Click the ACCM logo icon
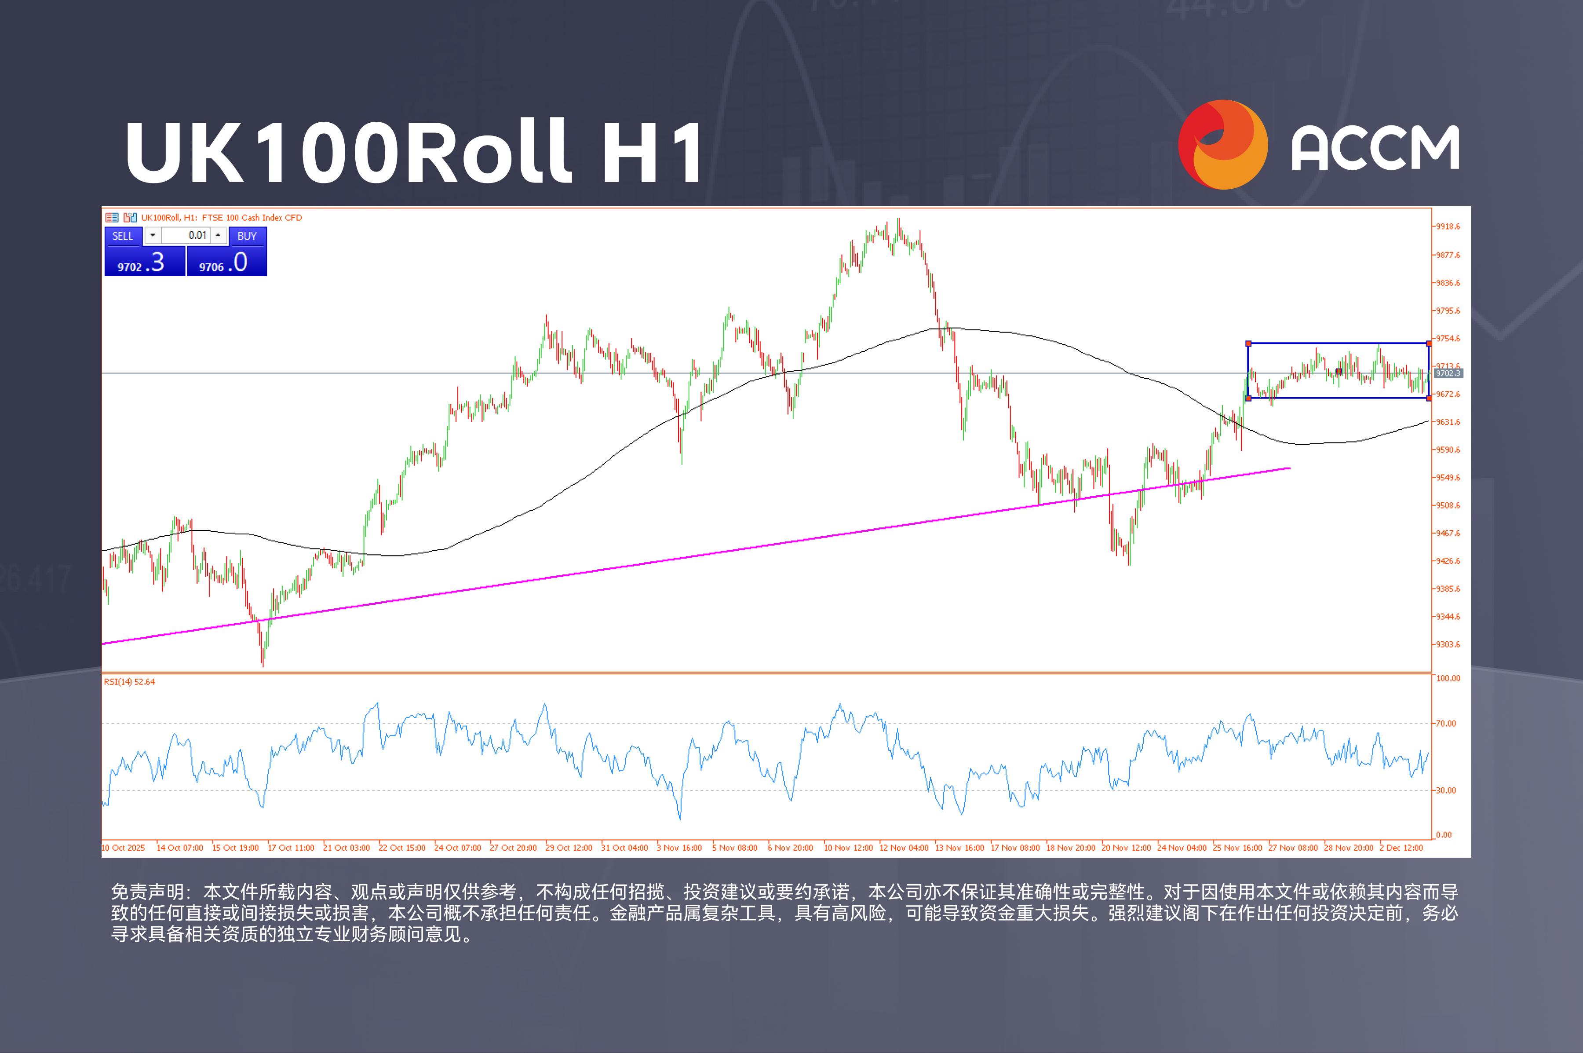 pos(1222,144)
